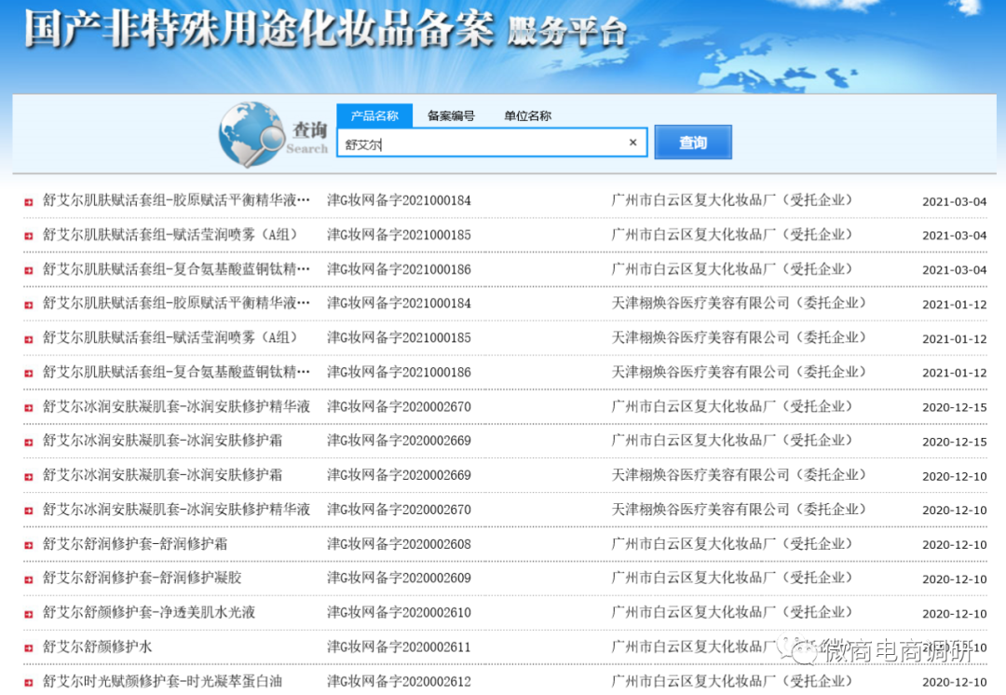Click the arrow icon beside 舒艾尔肌肤赋活套组-赋活莹润喷雾（A组）
This screenshot has width=1006, height=695.
(29, 235)
